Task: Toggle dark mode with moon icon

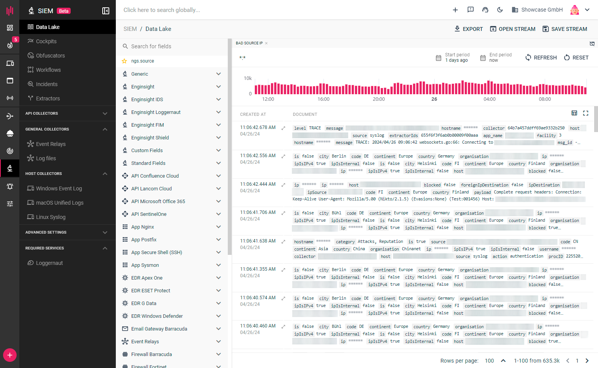Action: tap(500, 10)
